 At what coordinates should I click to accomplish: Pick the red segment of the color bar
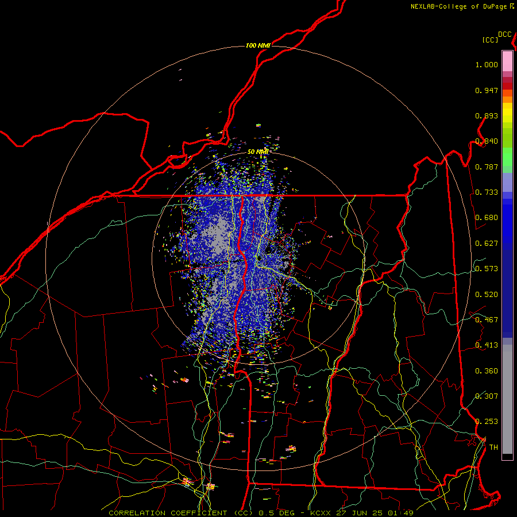point(507,86)
